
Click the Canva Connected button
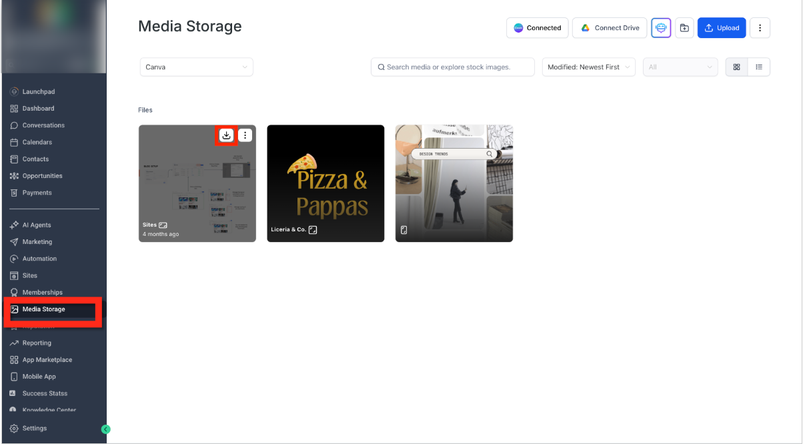[538, 28]
